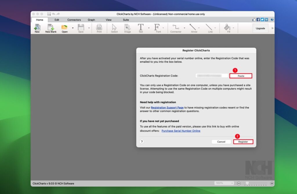Click the Facebook share icon
Viewport: 297px width, 194px height.
pyautogui.click(x=258, y=20)
